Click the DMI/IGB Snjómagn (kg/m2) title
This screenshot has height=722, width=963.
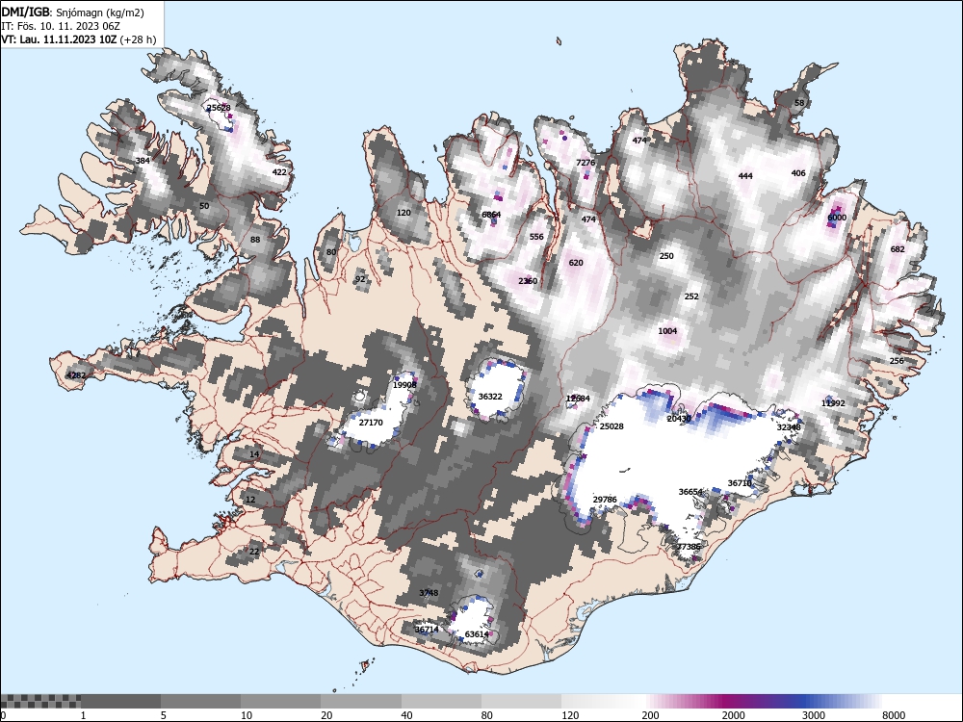point(73,13)
